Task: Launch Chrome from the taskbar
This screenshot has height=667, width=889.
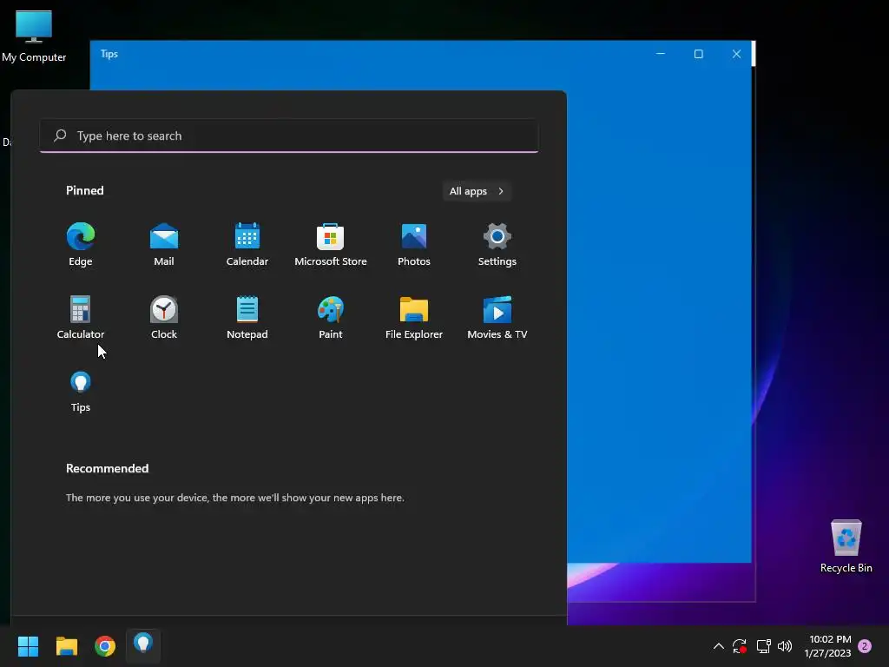Action: tap(105, 646)
